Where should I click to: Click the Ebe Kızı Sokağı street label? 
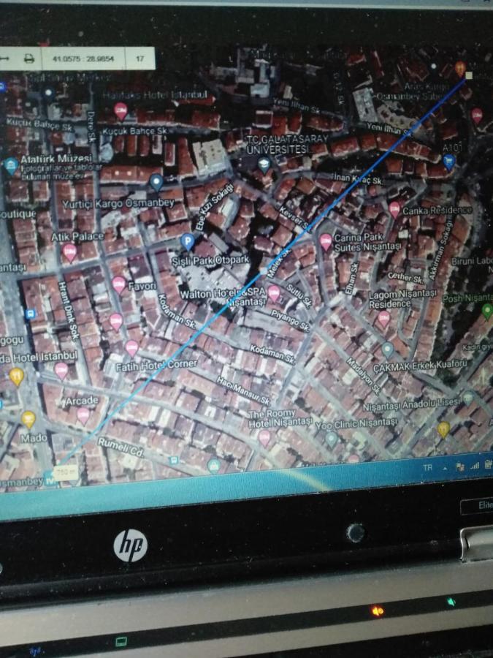coord(215,206)
